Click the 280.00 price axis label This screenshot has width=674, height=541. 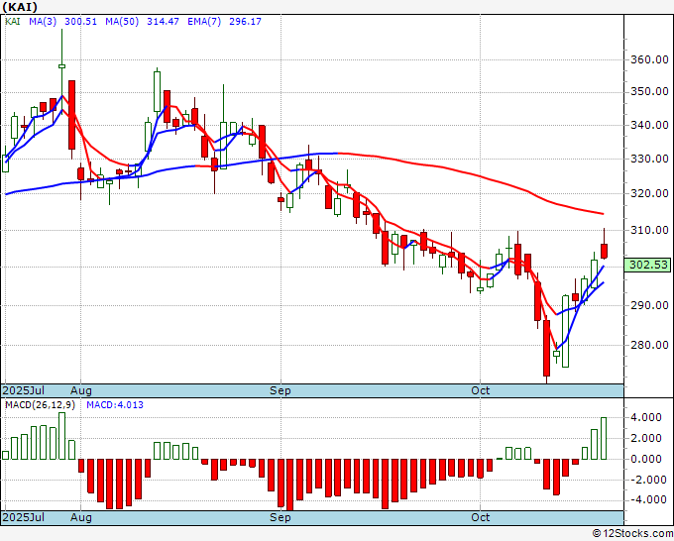pyautogui.click(x=649, y=345)
